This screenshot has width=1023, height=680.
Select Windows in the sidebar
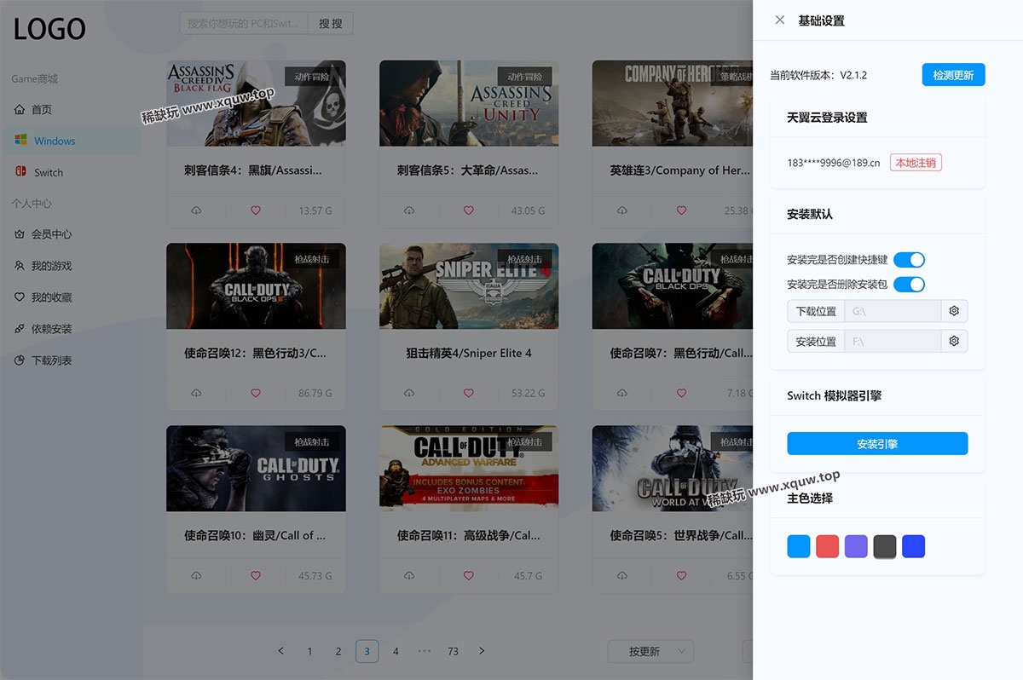pyautogui.click(x=72, y=141)
